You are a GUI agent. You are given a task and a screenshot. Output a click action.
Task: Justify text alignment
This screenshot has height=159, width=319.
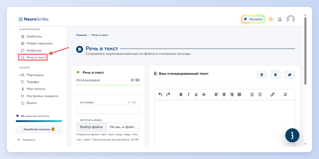coord(239,94)
